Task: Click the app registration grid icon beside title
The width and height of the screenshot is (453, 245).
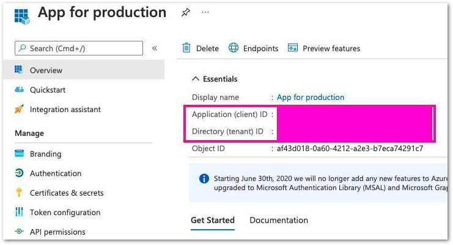Action: pyautogui.click(x=22, y=16)
